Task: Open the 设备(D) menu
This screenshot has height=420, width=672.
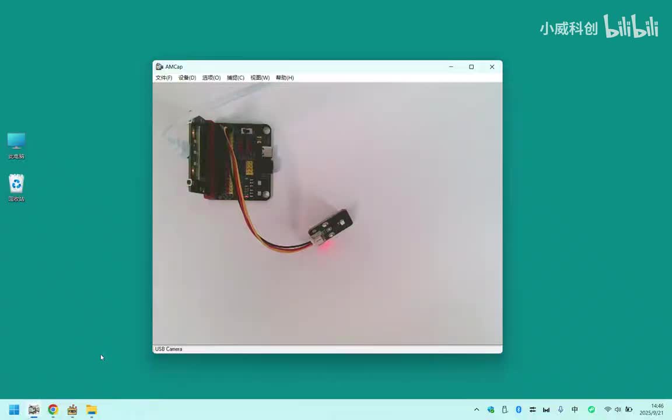Action: (187, 78)
